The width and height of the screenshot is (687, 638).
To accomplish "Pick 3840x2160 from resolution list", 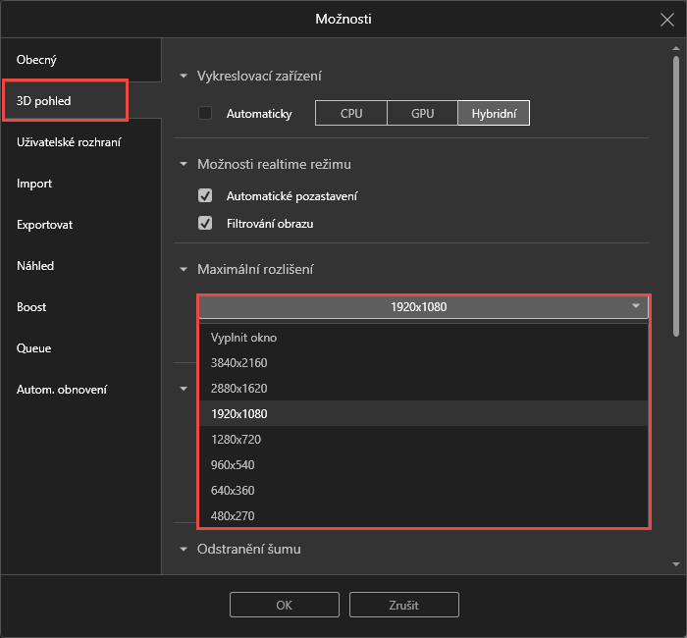I will tap(238, 363).
